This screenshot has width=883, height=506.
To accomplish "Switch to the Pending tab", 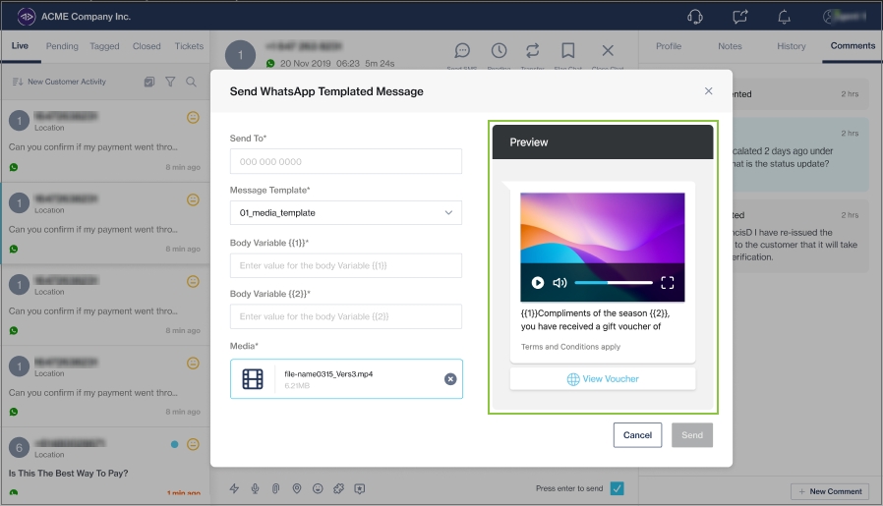I will coord(62,46).
